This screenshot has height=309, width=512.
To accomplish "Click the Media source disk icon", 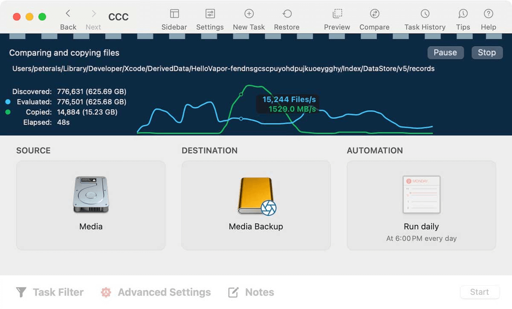I will 90,194.
